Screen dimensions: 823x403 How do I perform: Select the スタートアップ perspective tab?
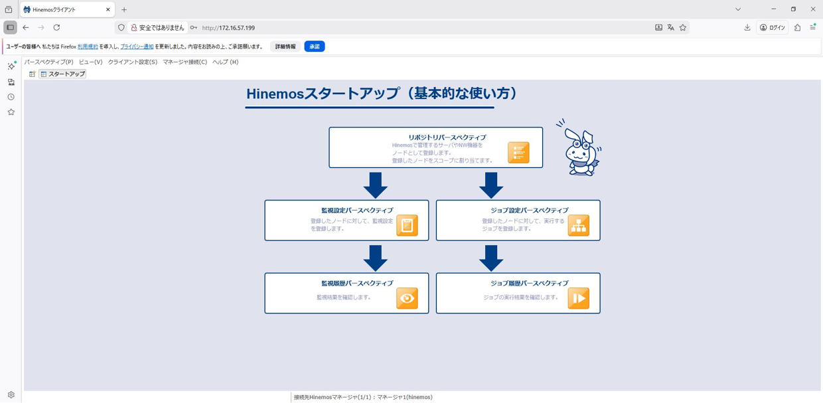[x=63, y=74]
